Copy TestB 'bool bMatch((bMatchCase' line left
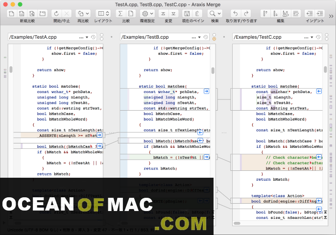The height and width of the screenshot is (235, 336). (x=200, y=141)
